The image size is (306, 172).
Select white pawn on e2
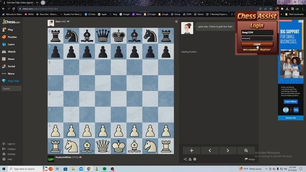click(119, 130)
